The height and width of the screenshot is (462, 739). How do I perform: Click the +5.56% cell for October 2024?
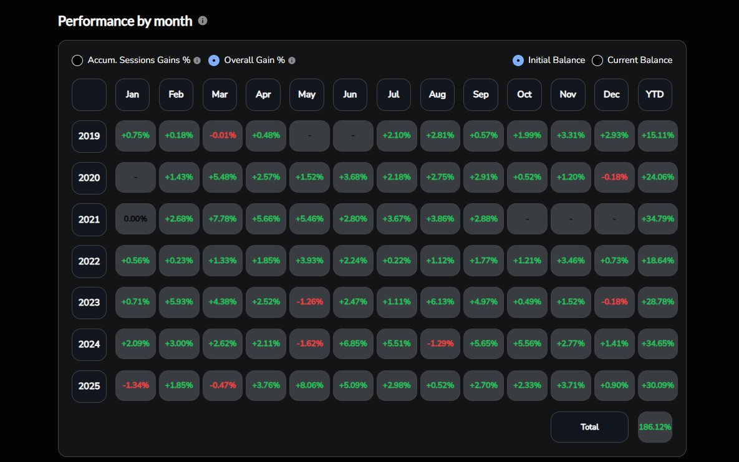point(528,344)
